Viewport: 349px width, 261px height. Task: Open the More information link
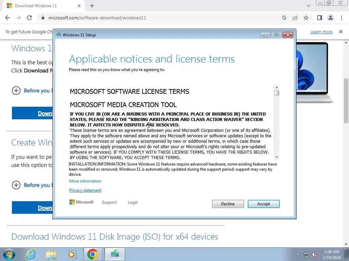[85, 181]
